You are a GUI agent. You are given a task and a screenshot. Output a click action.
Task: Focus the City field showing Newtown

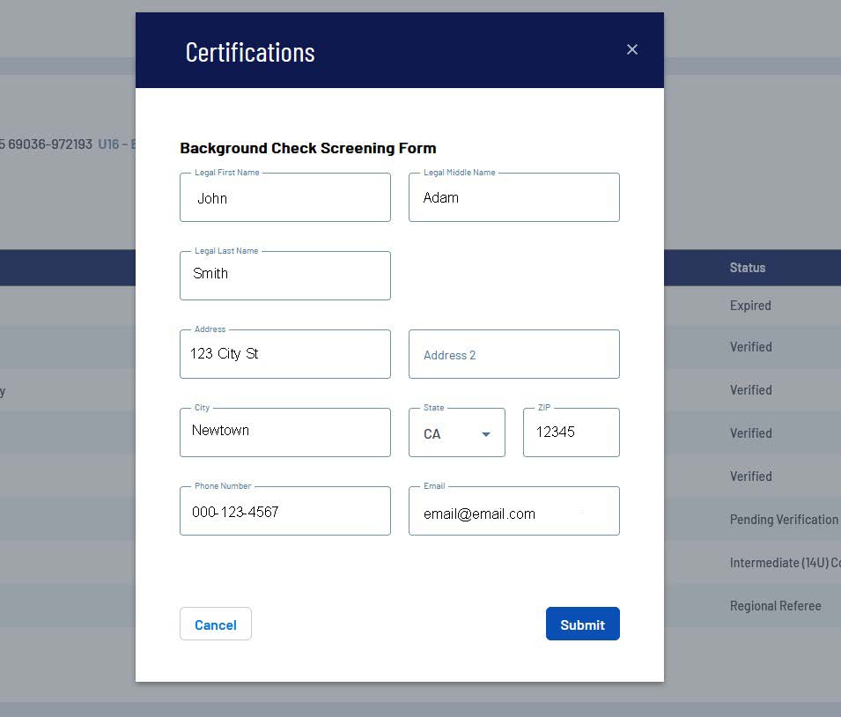(284, 432)
